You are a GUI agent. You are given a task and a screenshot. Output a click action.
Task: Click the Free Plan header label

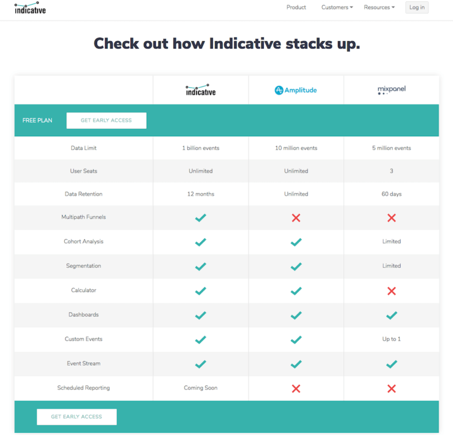point(37,120)
